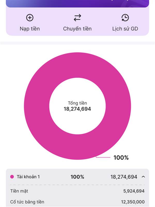
Task: Select the Cổ tức bằng tiền row
Action: tap(77, 202)
